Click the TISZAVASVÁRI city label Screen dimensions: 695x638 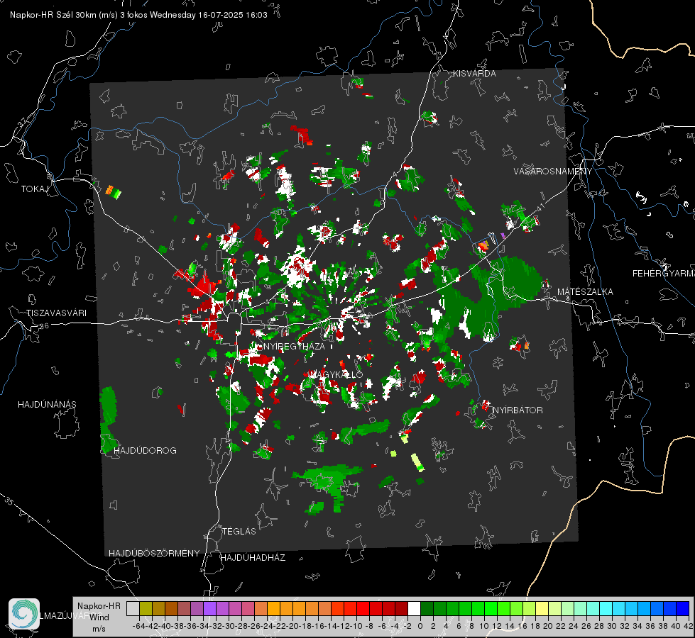pyautogui.click(x=56, y=313)
